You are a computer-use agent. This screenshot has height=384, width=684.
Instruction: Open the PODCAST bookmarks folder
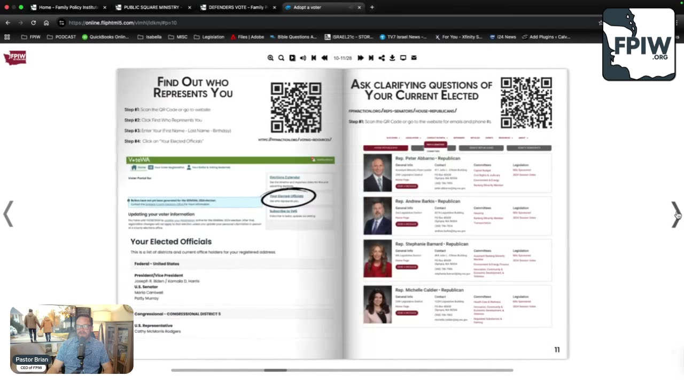61,37
